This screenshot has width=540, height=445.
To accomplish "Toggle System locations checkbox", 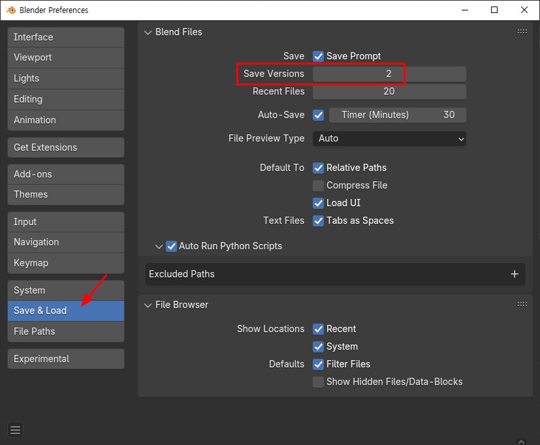I will (x=318, y=346).
